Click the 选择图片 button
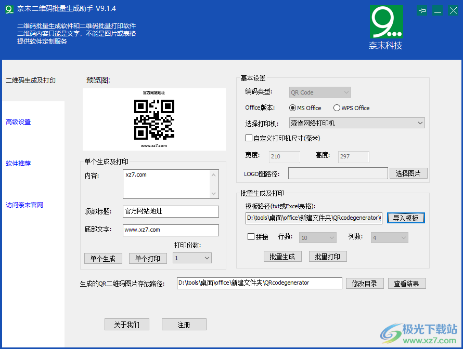The image size is (463, 349). [408, 173]
